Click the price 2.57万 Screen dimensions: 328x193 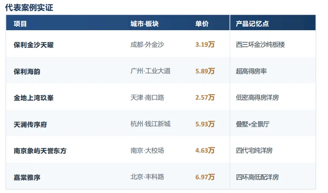coord(205,97)
